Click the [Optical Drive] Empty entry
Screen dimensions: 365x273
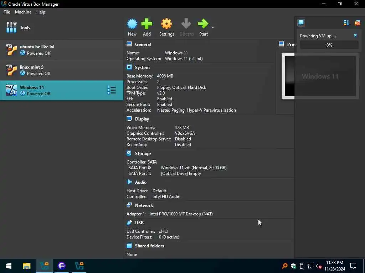coord(181,173)
